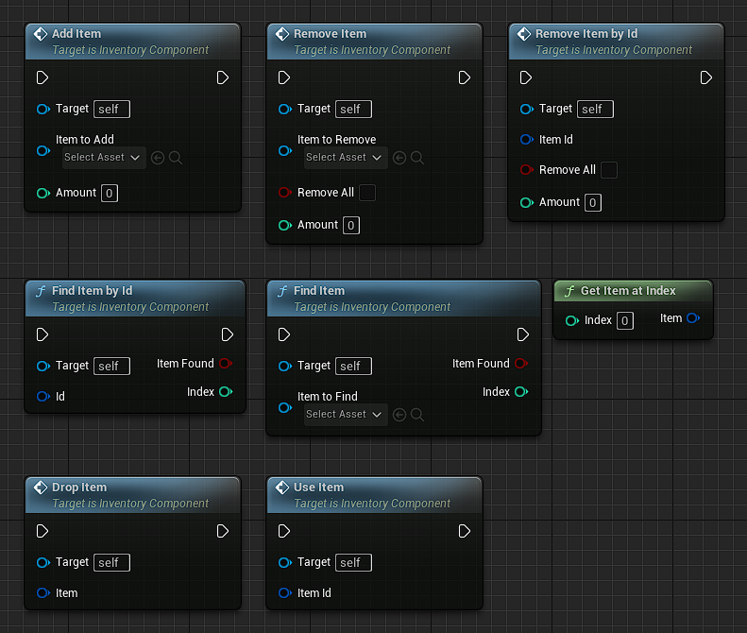Viewport: 747px width, 633px height.
Task: Click the Item input pin on Drop Item node
Action: (x=42, y=593)
